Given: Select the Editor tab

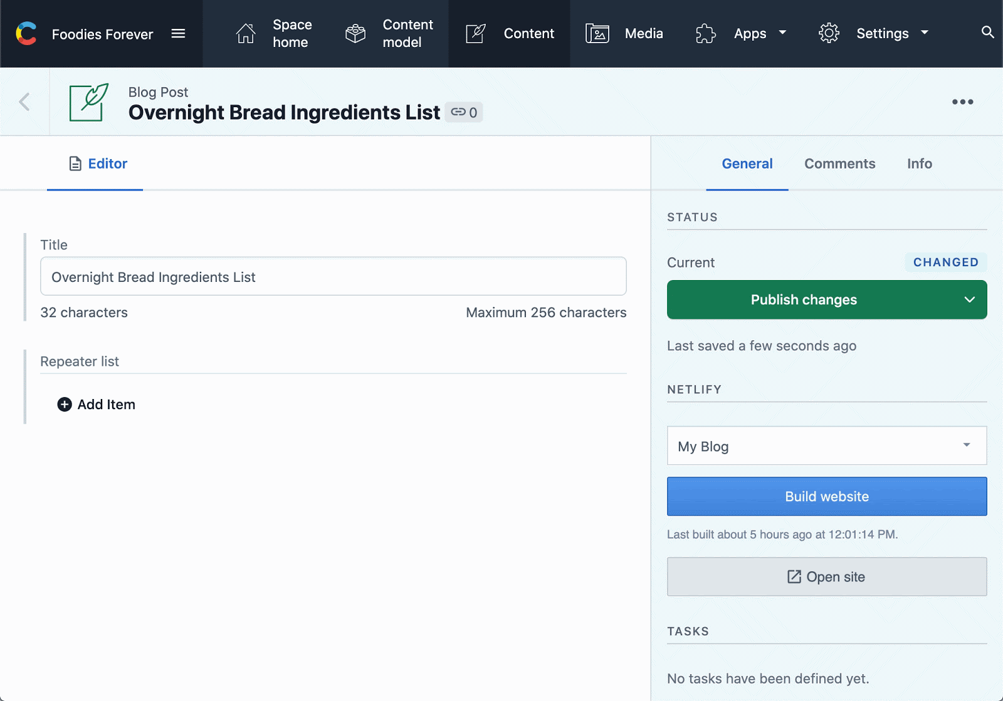Looking at the screenshot, I should (95, 164).
